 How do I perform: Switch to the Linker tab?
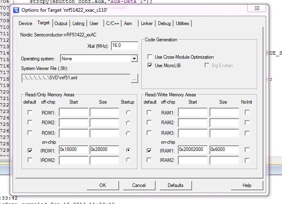pyautogui.click(x=147, y=23)
